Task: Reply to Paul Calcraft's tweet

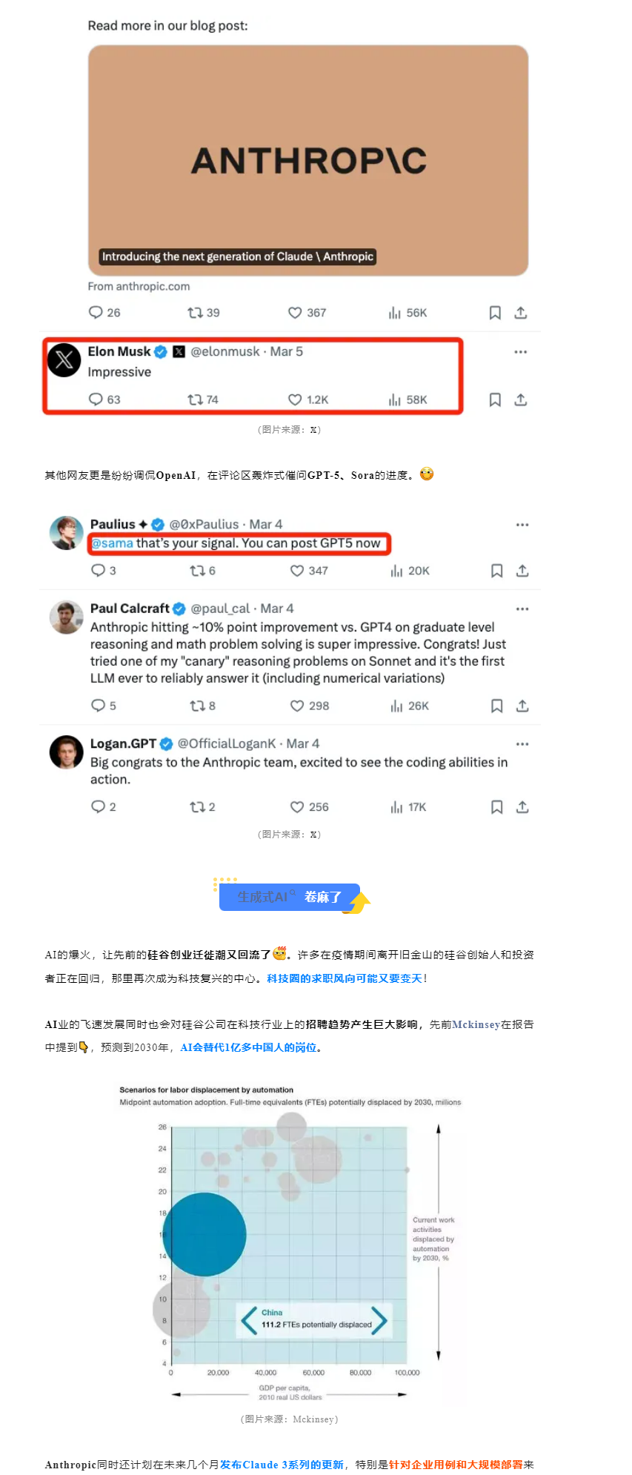Action: click(x=98, y=706)
